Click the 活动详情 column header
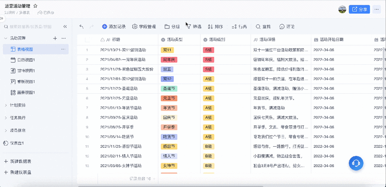This screenshot has width=386, height=187. point(281,40)
